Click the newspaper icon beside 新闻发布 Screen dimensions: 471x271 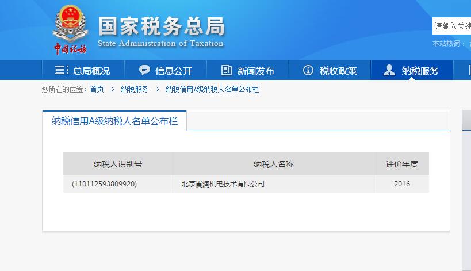[x=227, y=70]
